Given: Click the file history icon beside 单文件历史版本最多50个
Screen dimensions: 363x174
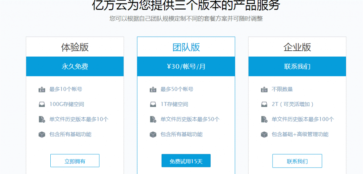Looking at the screenshot, I should (153, 119).
